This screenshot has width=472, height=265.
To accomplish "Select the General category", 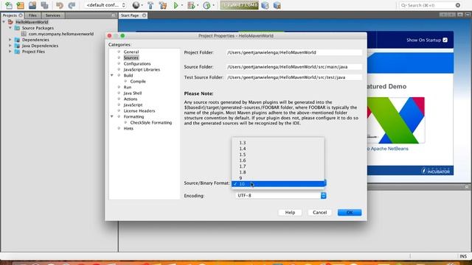I will [131, 52].
